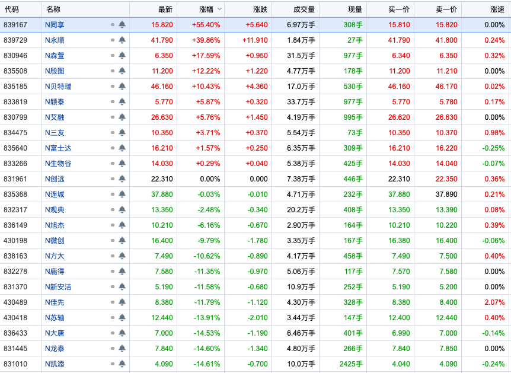Sort the table by 最新 column header

165,9
